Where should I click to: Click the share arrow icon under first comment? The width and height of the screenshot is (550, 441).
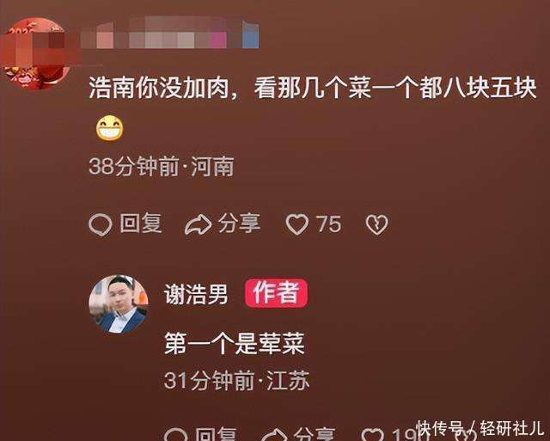pos(199,225)
